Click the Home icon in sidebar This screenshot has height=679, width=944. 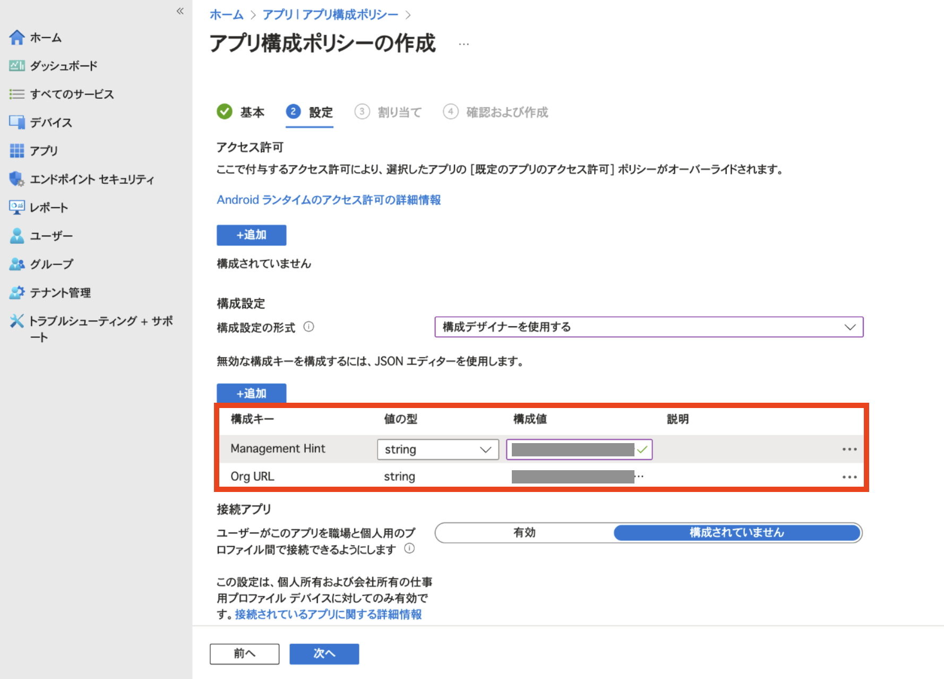tap(16, 38)
